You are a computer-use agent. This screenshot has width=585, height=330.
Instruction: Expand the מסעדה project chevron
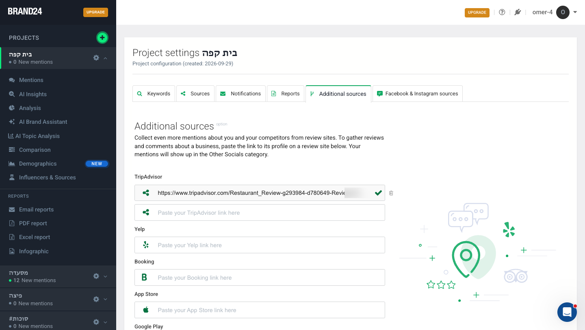pos(106,276)
